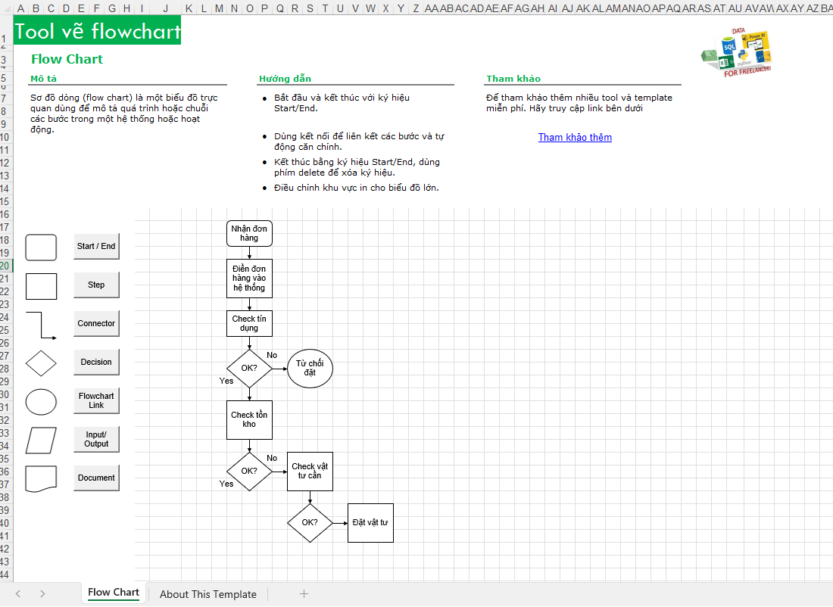Screen dimensions: 833x607
Task: Select the Flow Chart sheet tab
Action: click(x=114, y=593)
